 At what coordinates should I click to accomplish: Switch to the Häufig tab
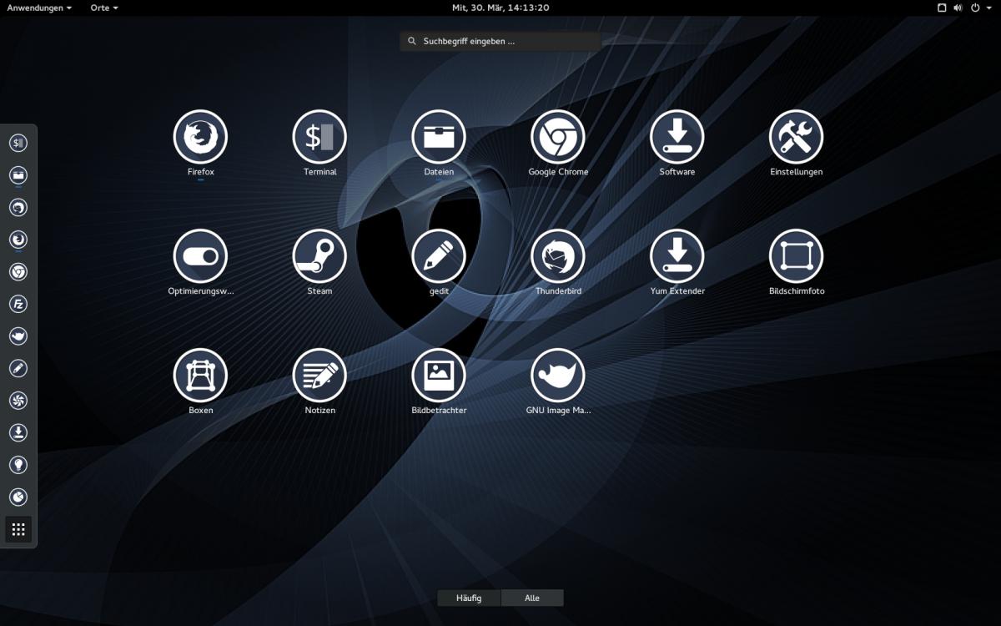470,598
